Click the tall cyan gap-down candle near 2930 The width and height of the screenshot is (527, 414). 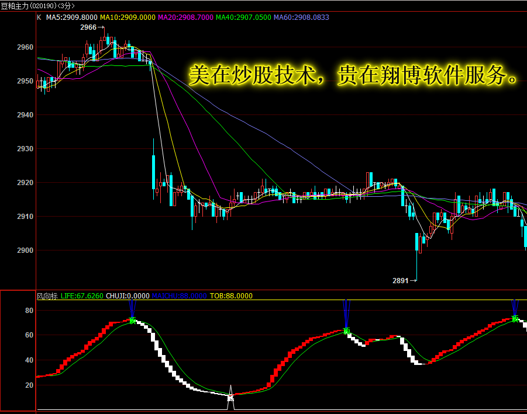point(154,169)
